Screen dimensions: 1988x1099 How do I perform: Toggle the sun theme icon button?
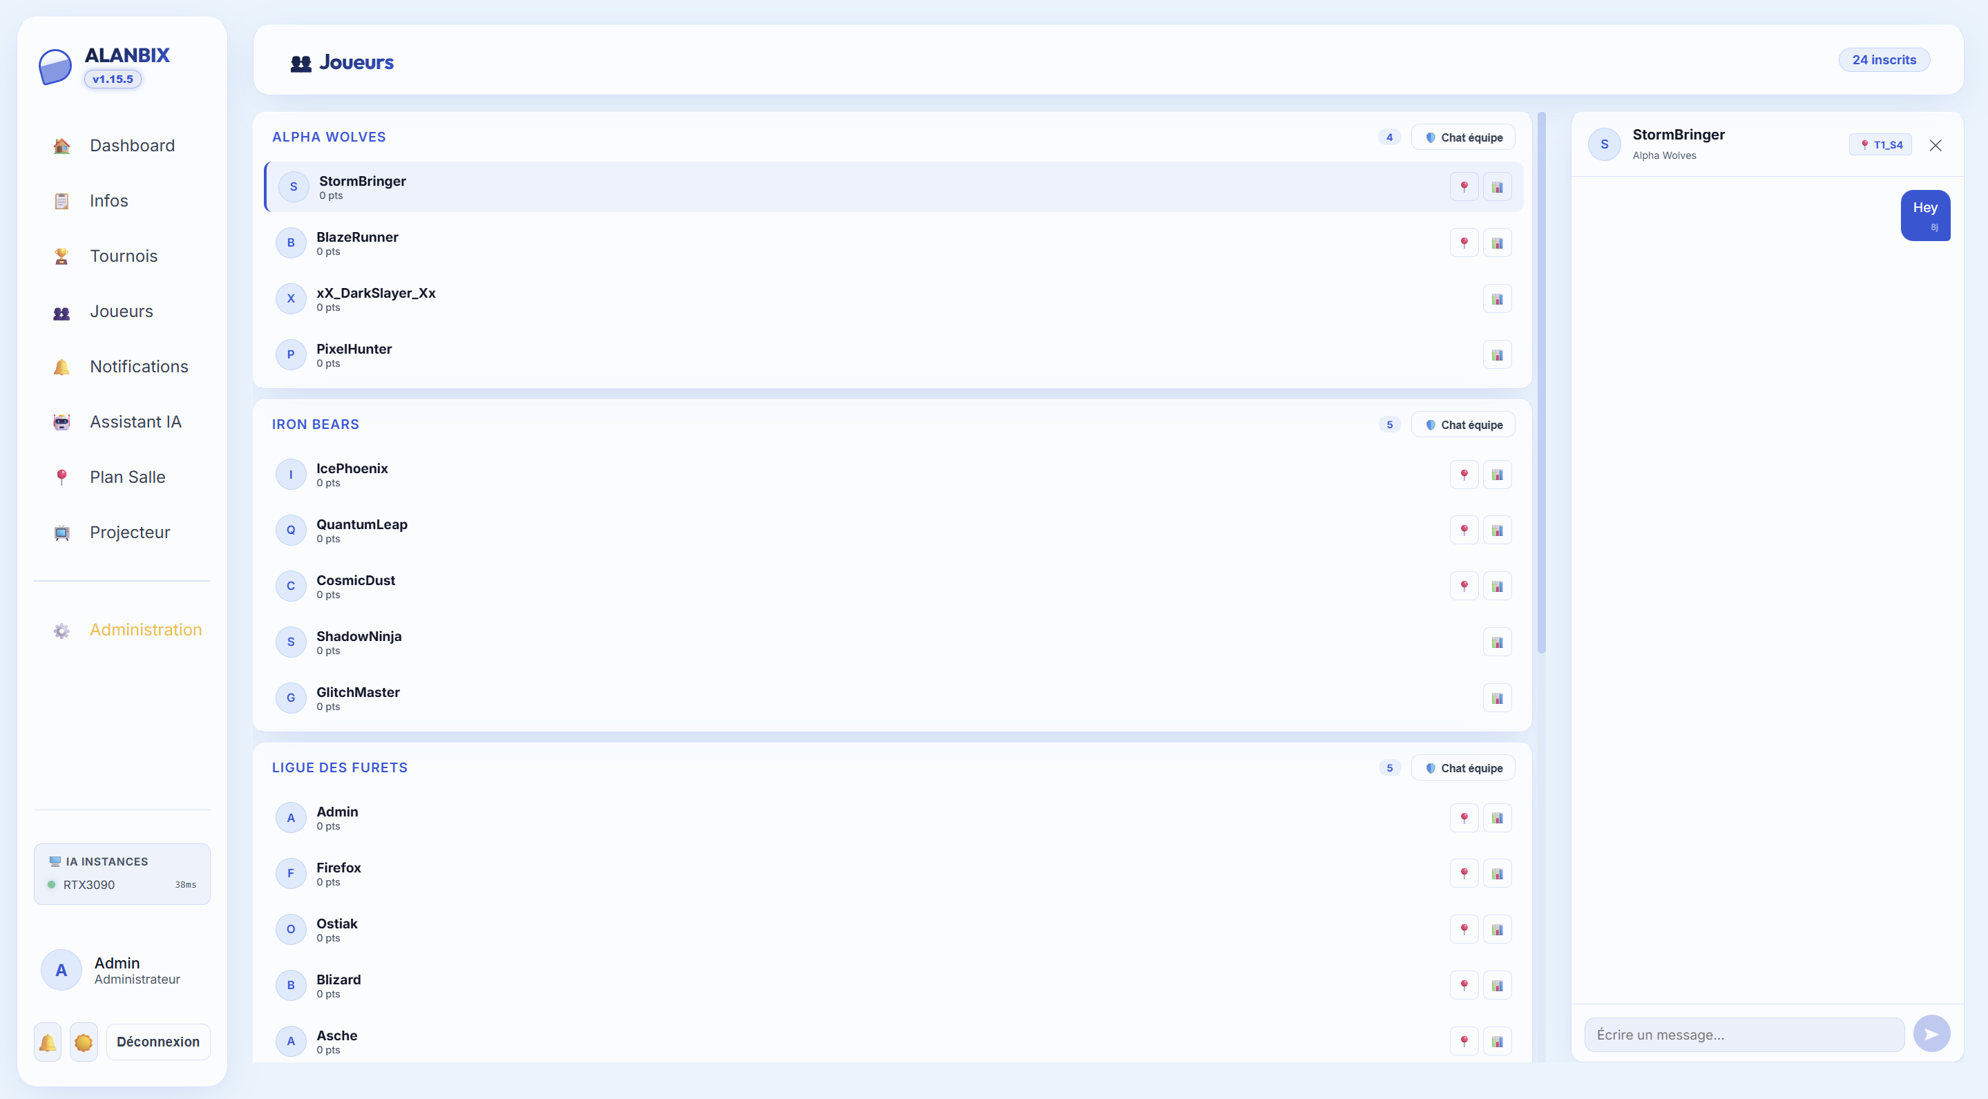click(84, 1042)
